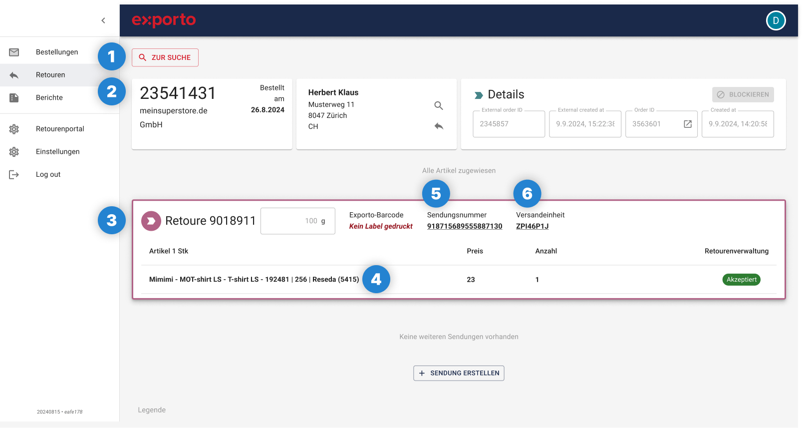Viewport: 803px width, 428px height.
Task: Click the Alle Artikel zugewiesen text
Action: pos(459,171)
